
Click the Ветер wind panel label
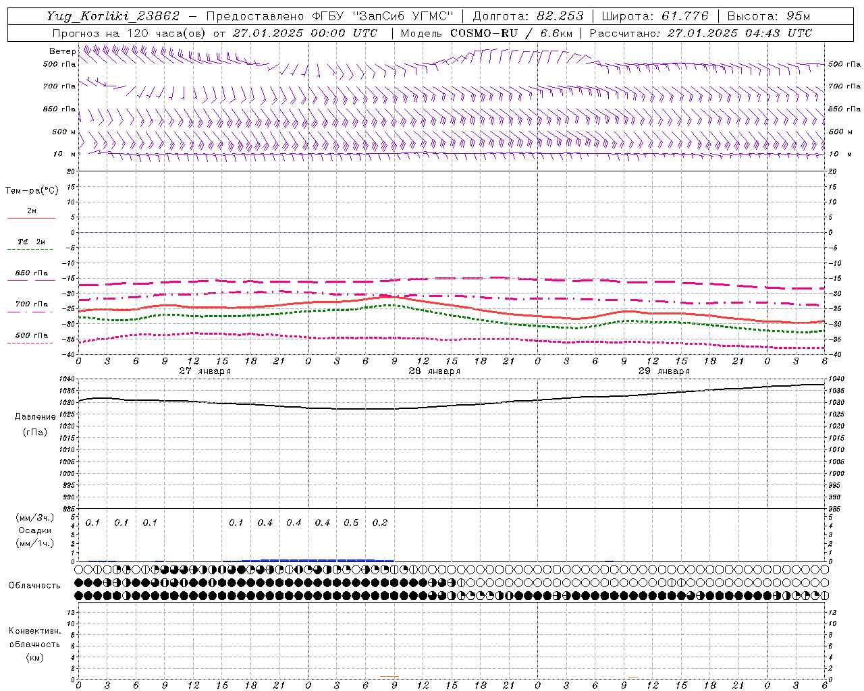pos(63,51)
